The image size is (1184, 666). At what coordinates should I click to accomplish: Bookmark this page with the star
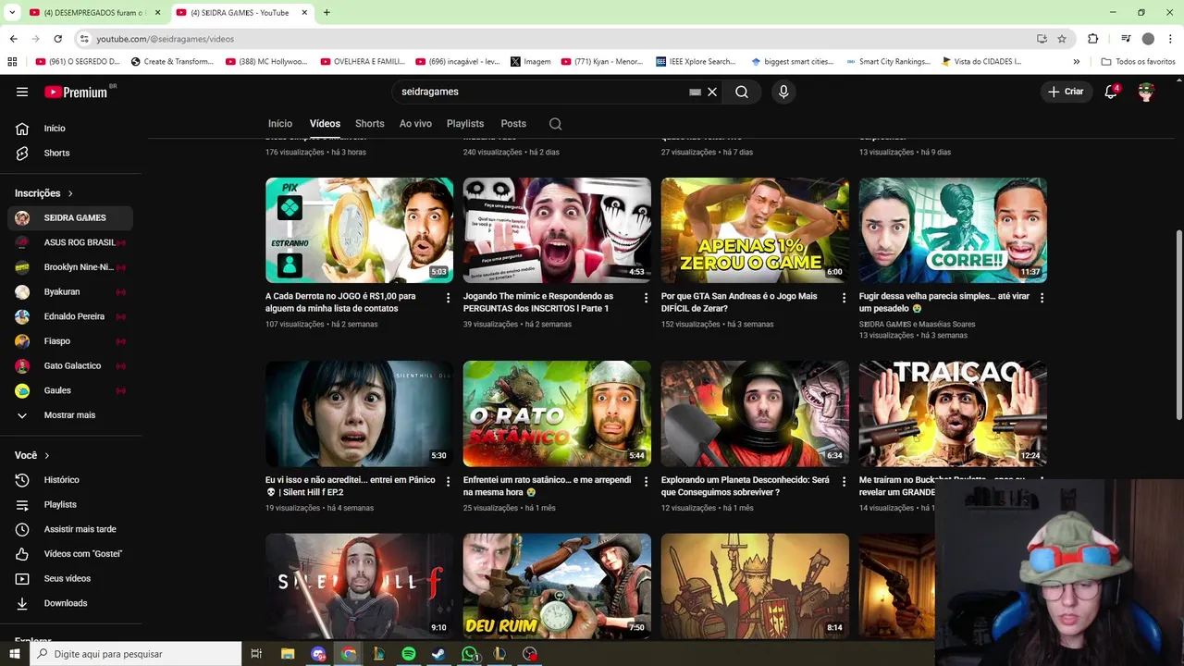coord(1062,39)
